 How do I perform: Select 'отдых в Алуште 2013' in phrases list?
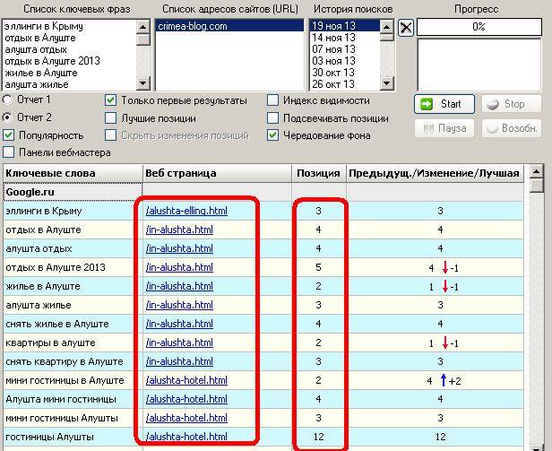click(69, 61)
